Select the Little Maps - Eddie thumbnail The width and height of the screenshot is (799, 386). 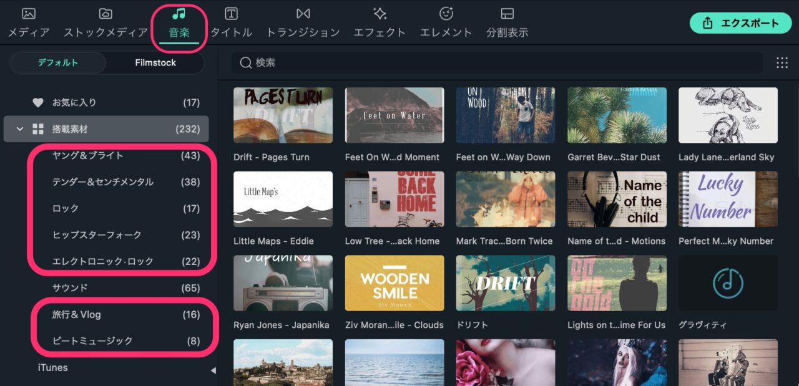pyautogui.click(x=283, y=200)
